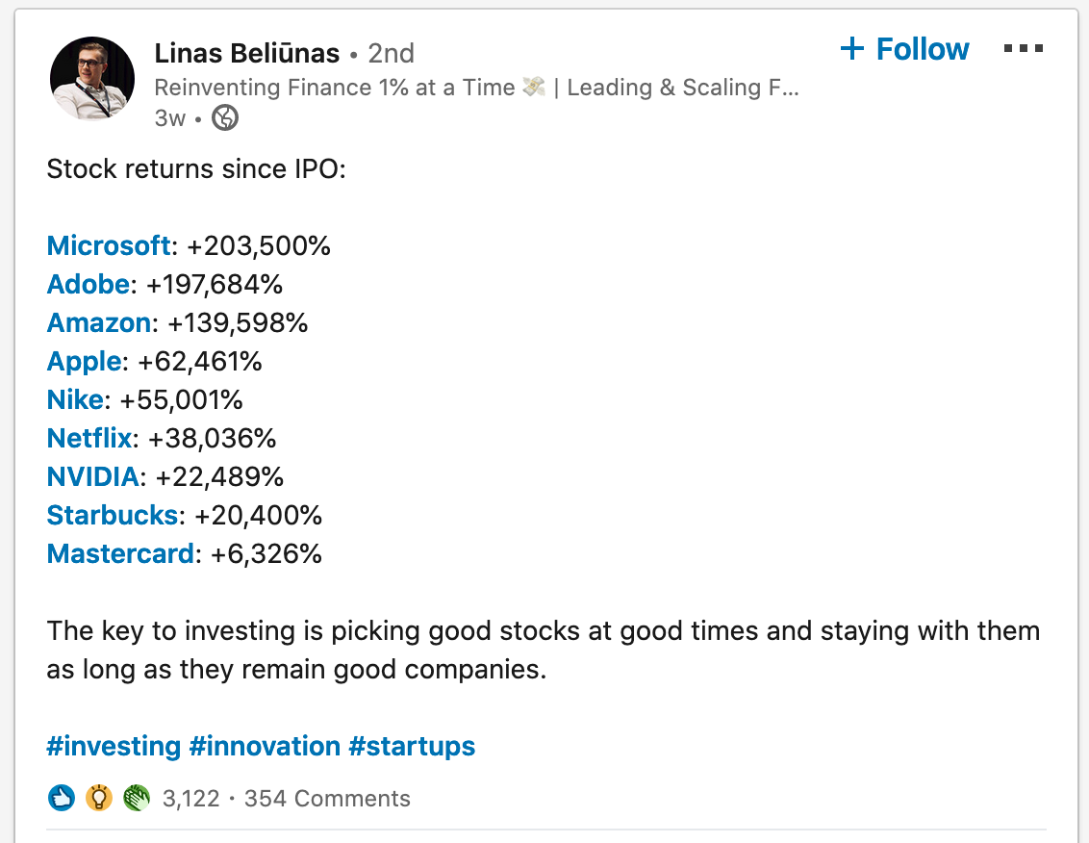
Task: Open the Apple company link
Action: (85, 361)
